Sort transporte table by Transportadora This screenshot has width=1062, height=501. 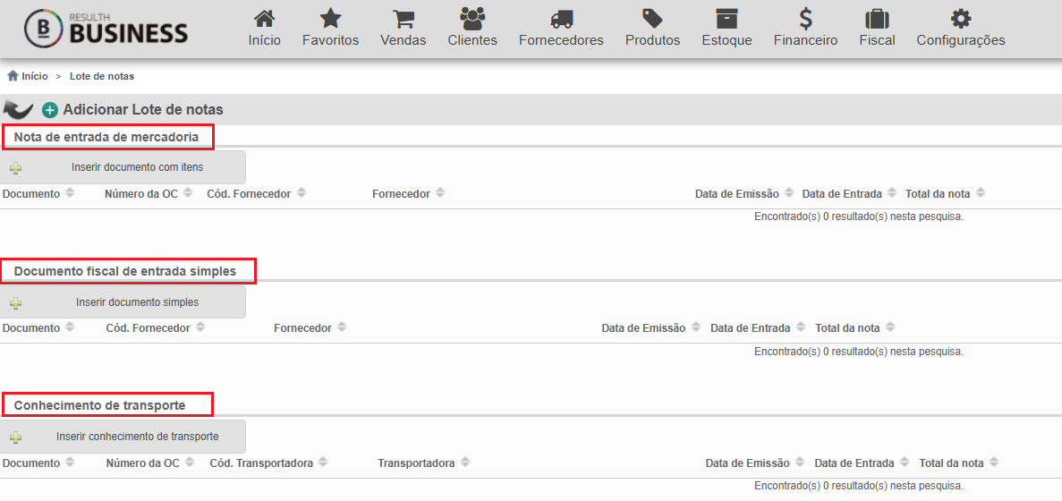424,463
